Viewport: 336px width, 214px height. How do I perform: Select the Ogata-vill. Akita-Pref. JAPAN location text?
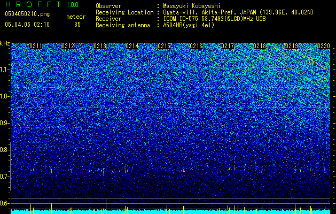click(238, 12)
